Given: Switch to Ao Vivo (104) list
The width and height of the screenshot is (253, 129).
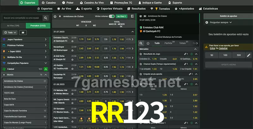Looking at the screenshot, I should coord(13,26).
